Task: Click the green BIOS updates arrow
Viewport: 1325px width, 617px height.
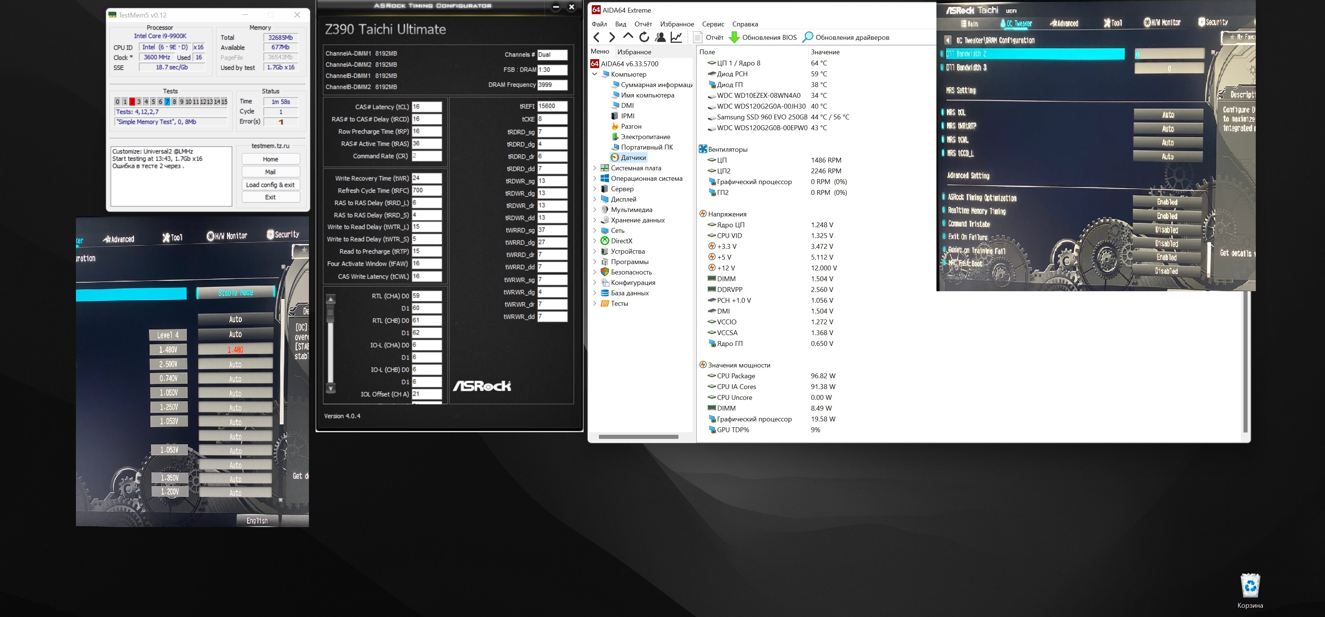Action: [x=734, y=37]
